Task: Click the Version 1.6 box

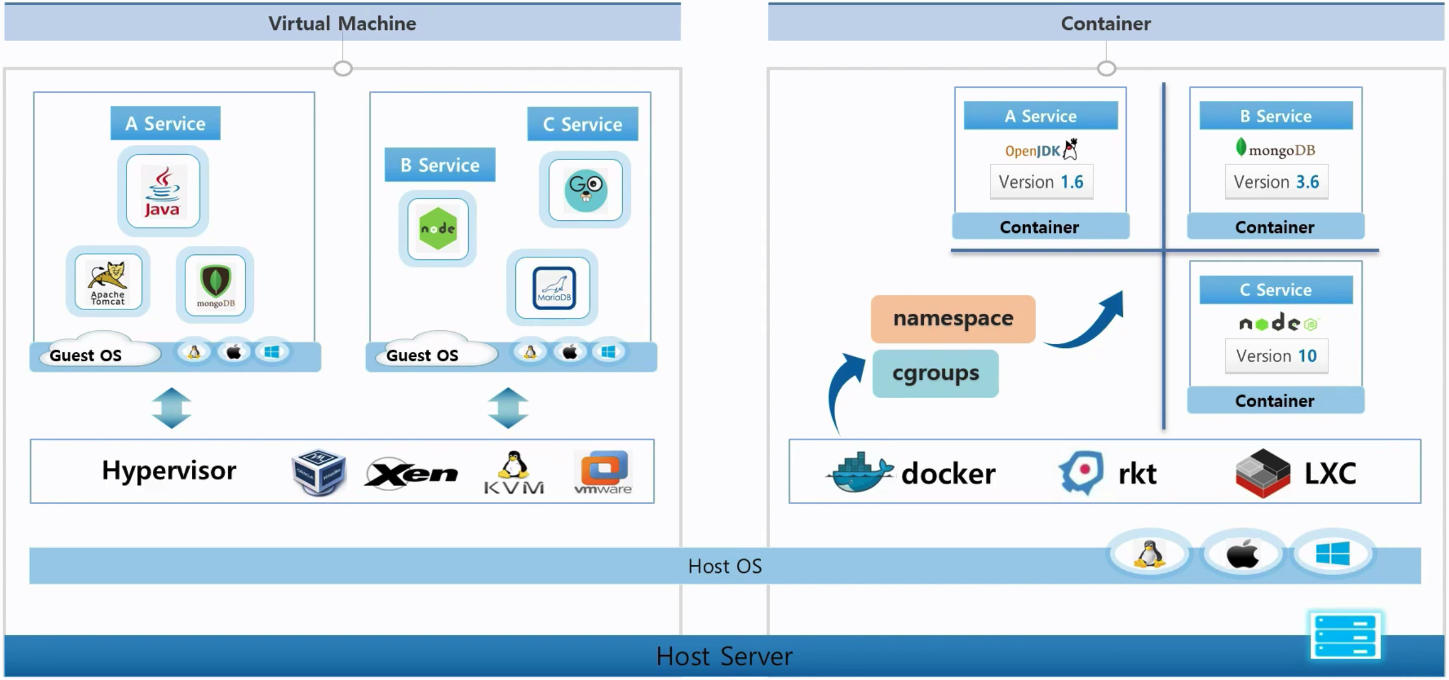Action: tap(1041, 182)
